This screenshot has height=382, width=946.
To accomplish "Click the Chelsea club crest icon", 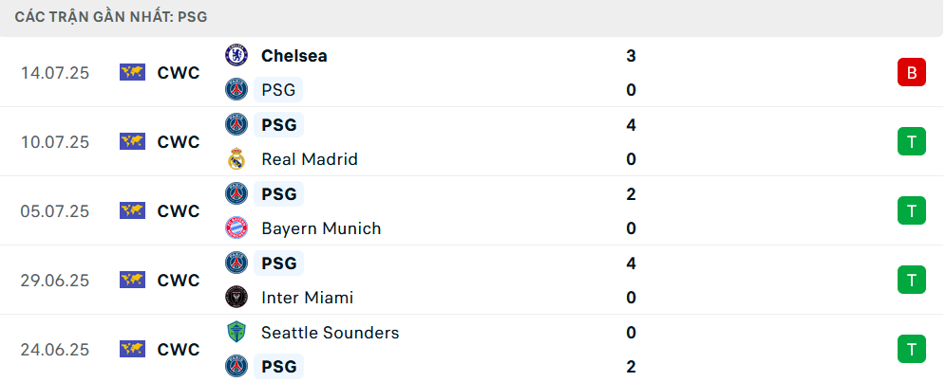I will tap(236, 56).
